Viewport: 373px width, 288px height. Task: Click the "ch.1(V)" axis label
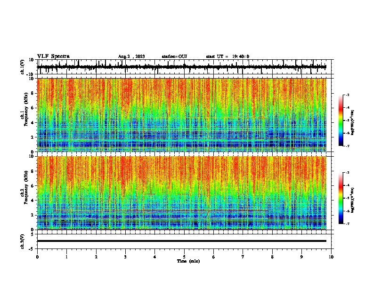(23, 67)
